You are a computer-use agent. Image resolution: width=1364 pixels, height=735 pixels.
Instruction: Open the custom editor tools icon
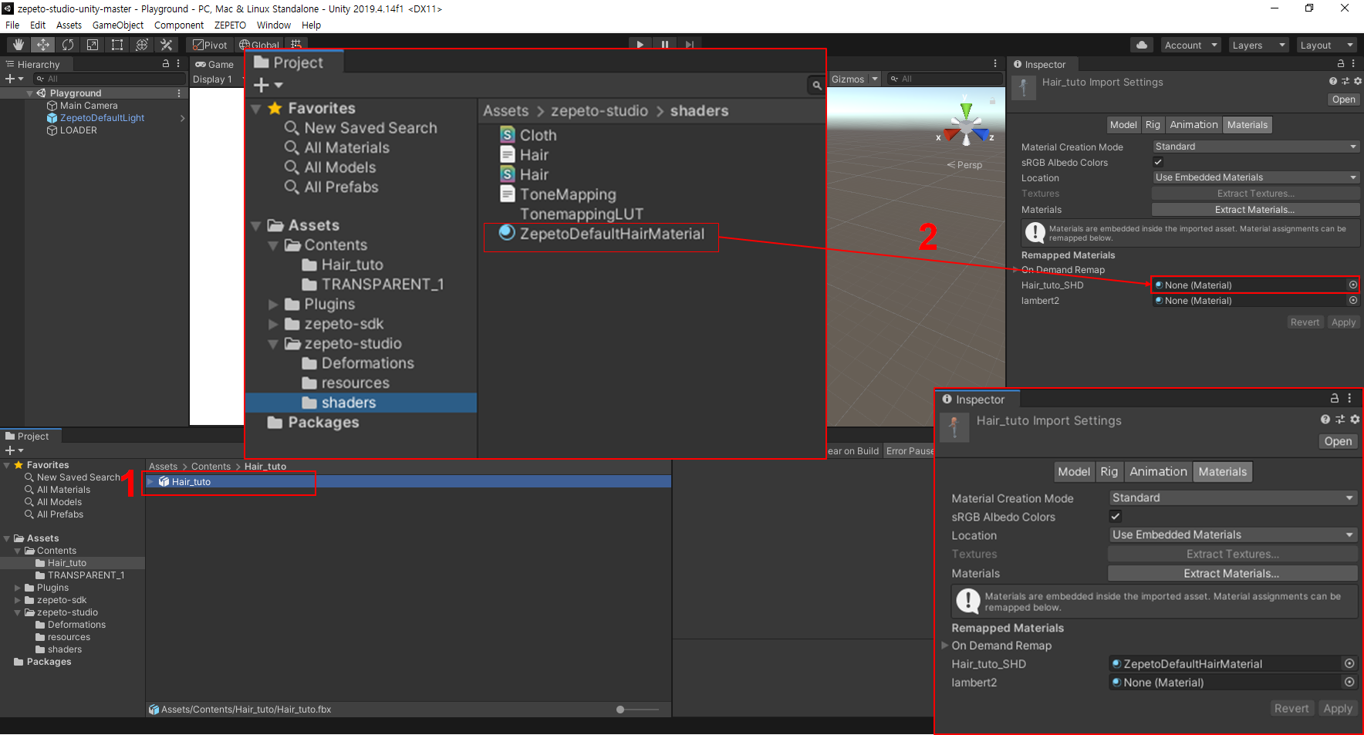[167, 45]
